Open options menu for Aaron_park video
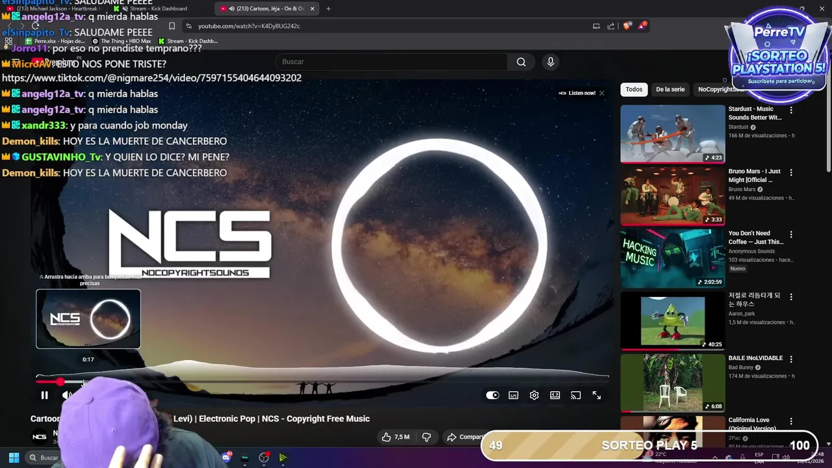Screen dimensions: 832x468 791,296
